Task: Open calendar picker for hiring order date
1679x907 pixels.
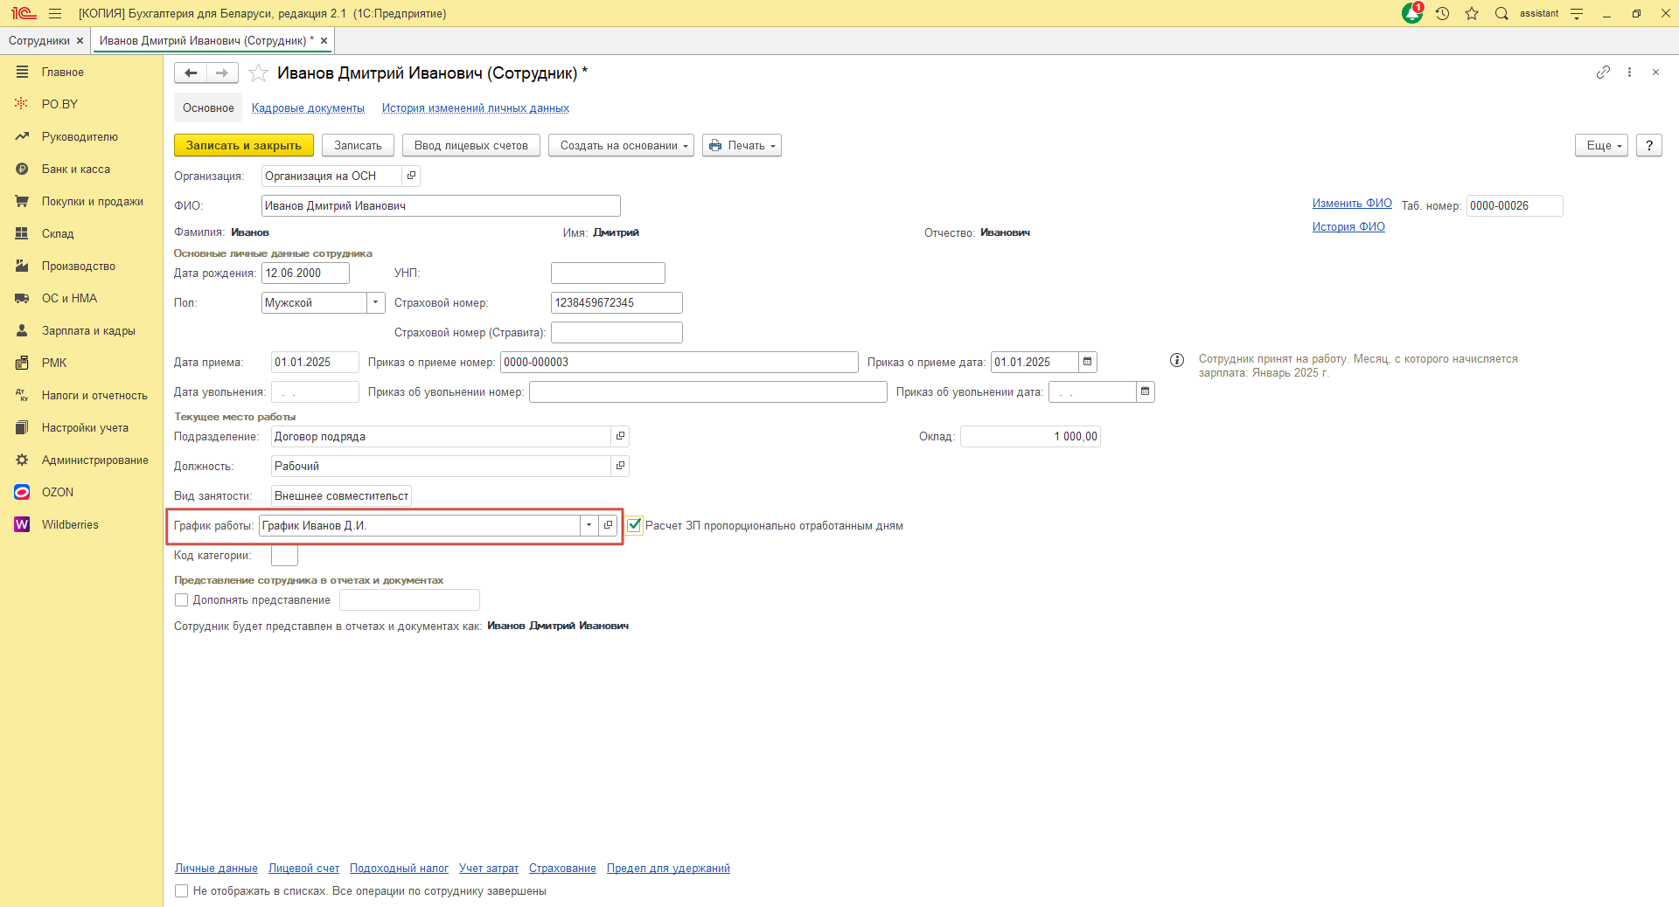Action: 1088,362
